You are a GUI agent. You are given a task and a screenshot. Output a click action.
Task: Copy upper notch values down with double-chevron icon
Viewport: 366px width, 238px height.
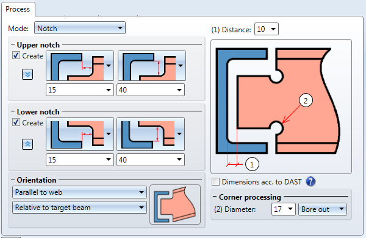(x=27, y=74)
